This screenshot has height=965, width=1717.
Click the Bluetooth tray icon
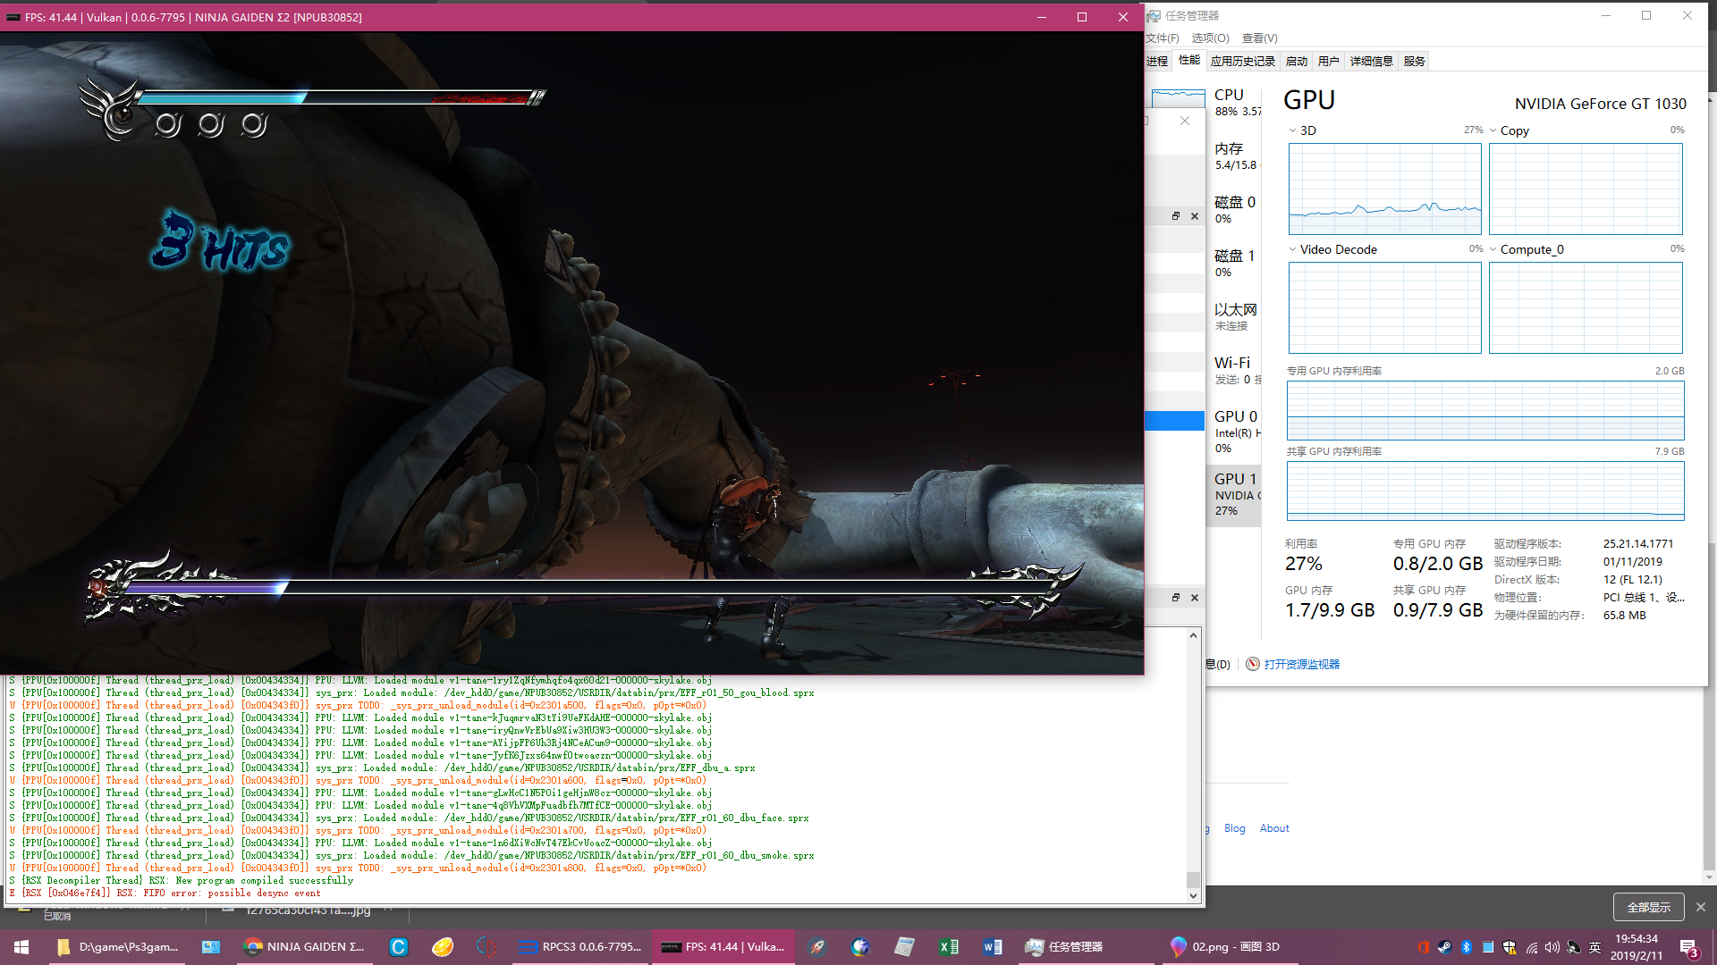(x=1466, y=947)
